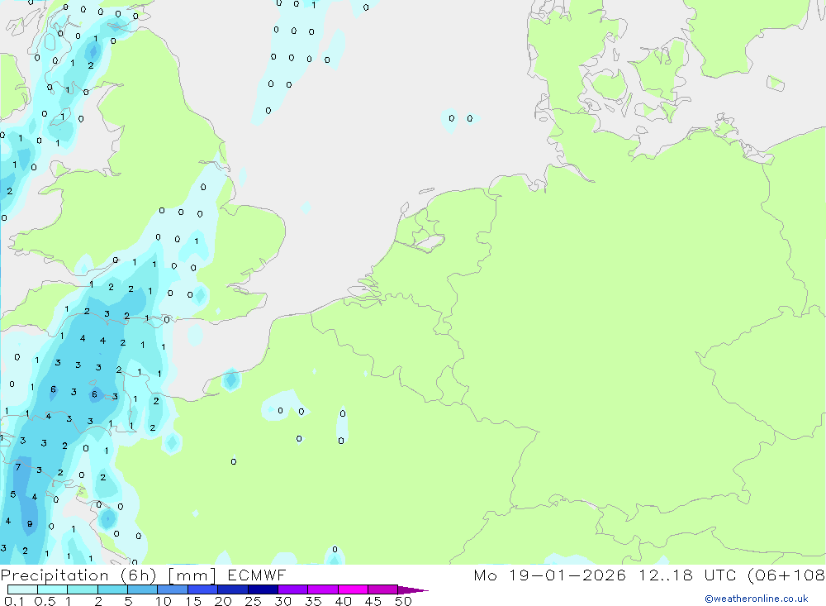
Task: Select the 5–10 mm legend color box
Action: pyautogui.click(x=143, y=589)
